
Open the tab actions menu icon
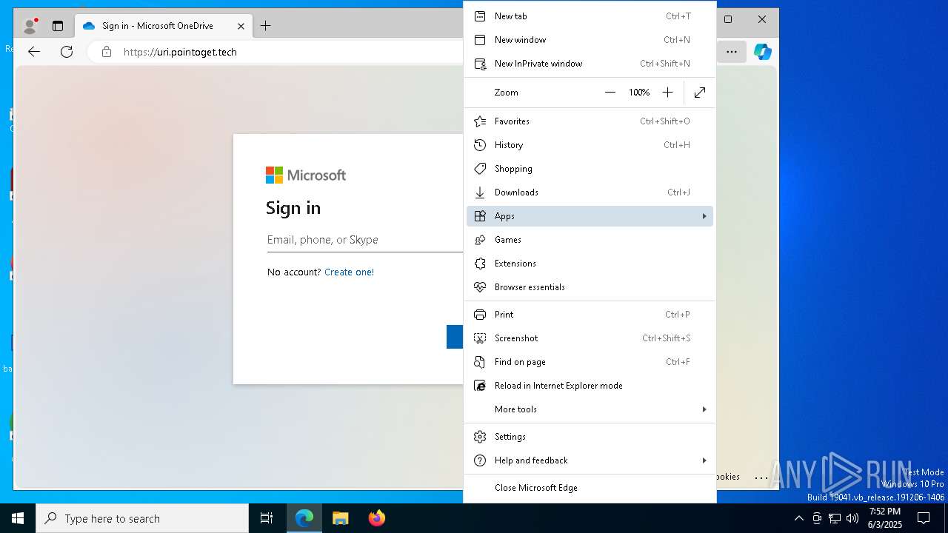point(58,26)
